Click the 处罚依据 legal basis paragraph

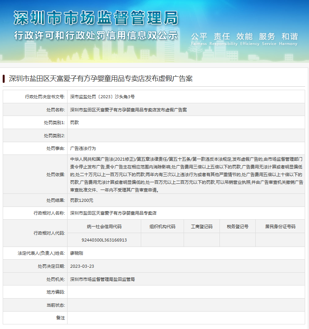pos(186,174)
